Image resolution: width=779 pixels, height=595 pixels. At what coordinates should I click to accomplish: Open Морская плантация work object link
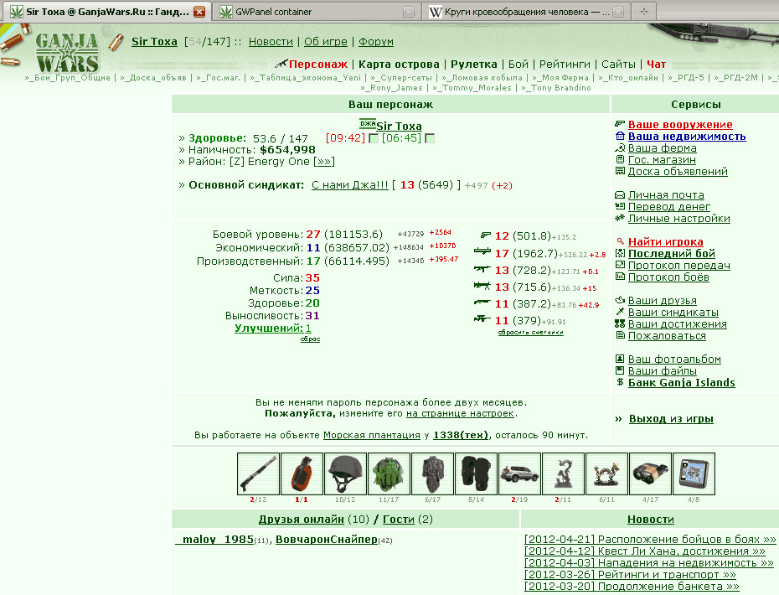(372, 435)
